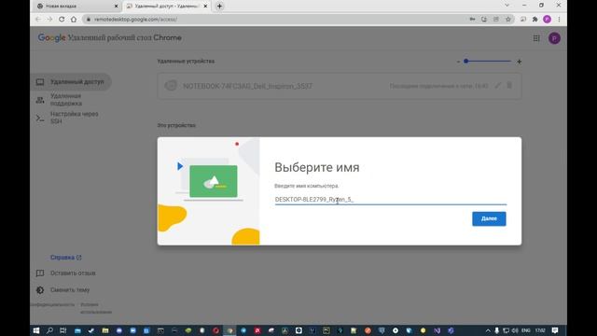Close the Новая вкладка tab
Image resolution: width=597 pixels, height=336 pixels.
[x=116, y=7]
